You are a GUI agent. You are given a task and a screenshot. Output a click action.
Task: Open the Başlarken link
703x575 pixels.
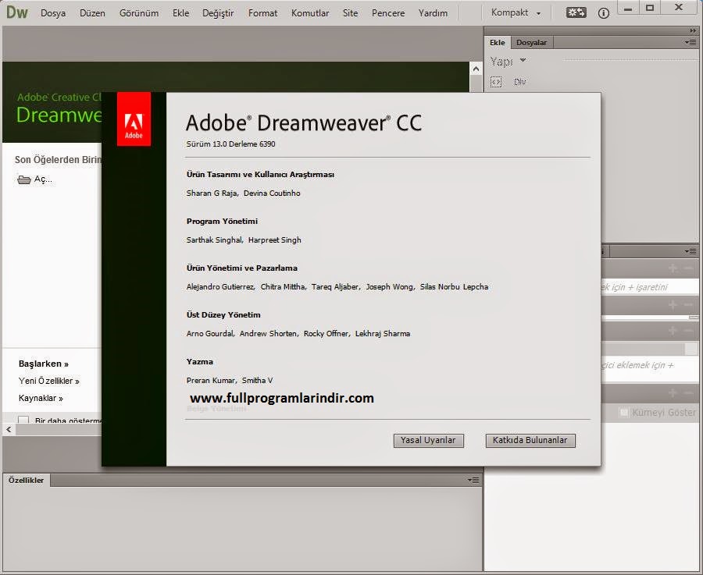click(44, 364)
